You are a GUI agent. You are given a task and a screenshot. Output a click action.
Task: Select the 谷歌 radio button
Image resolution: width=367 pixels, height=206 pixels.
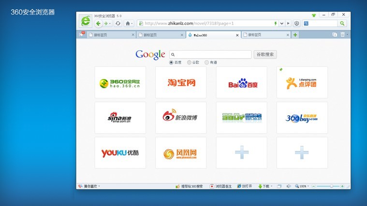tap(189, 62)
